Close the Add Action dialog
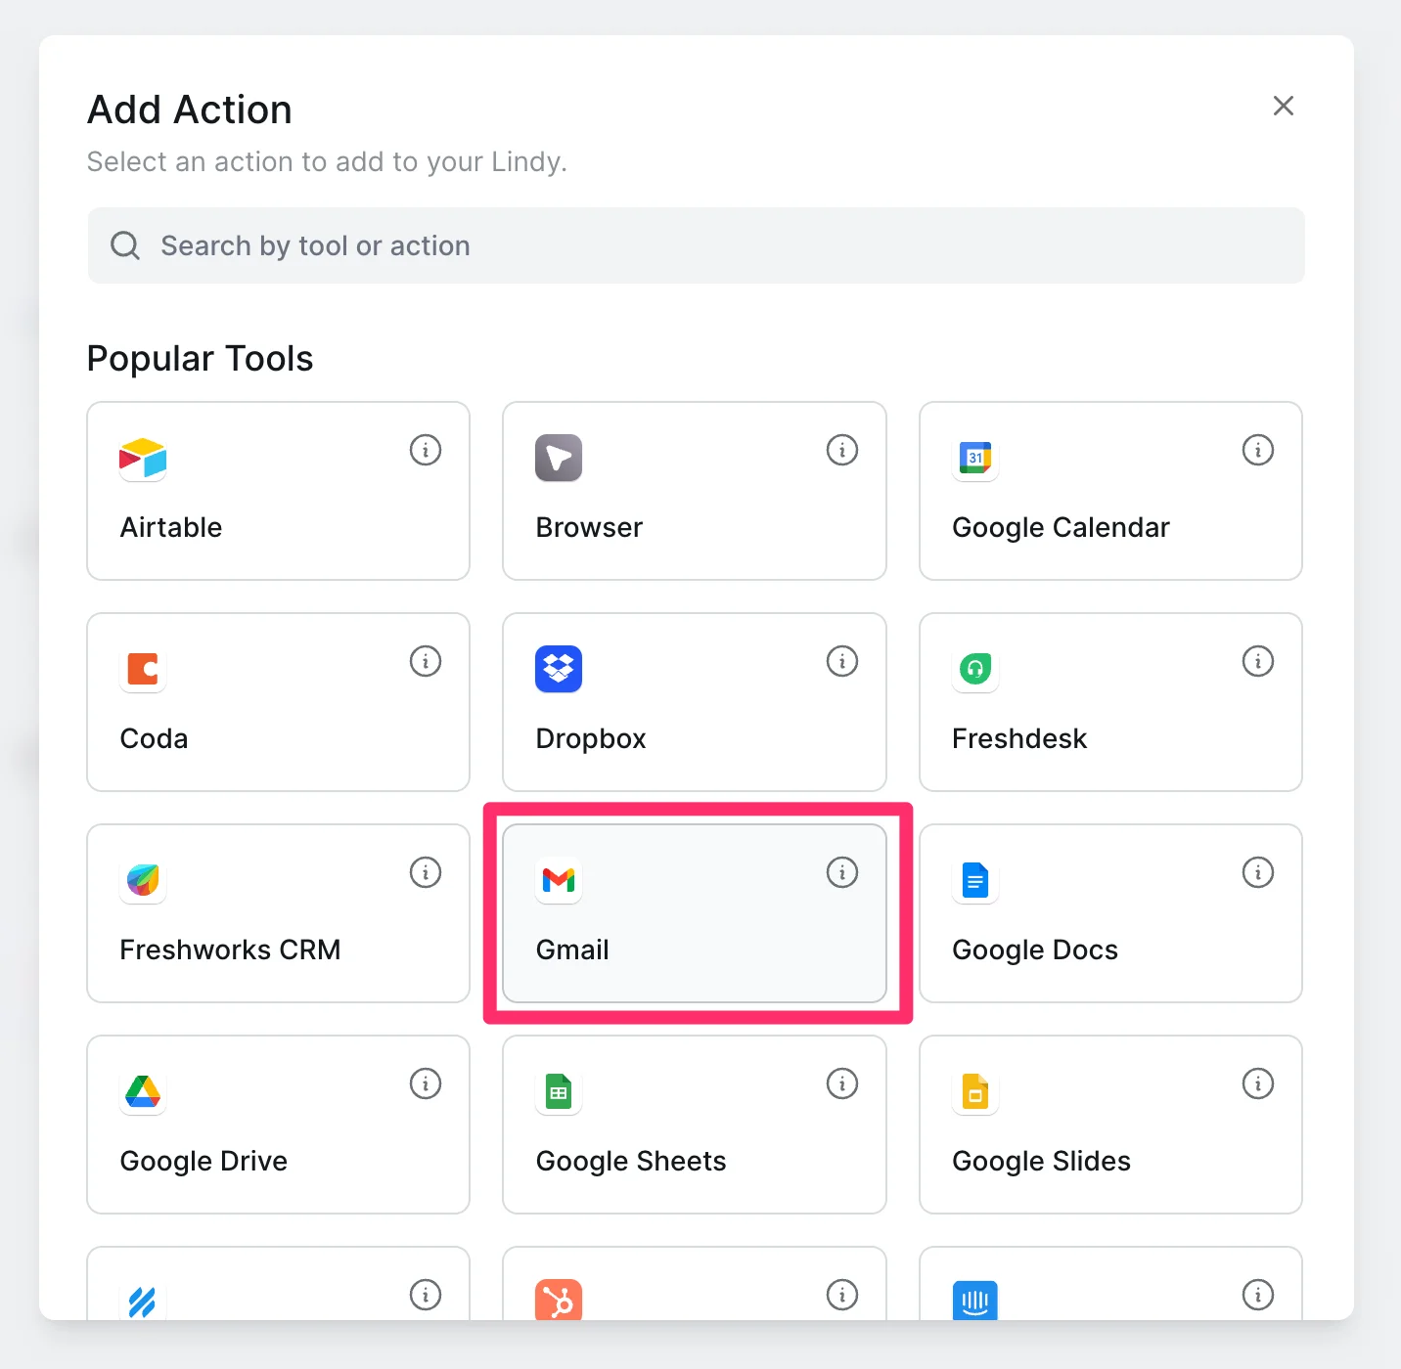The height and width of the screenshot is (1369, 1401). pyautogui.click(x=1284, y=106)
